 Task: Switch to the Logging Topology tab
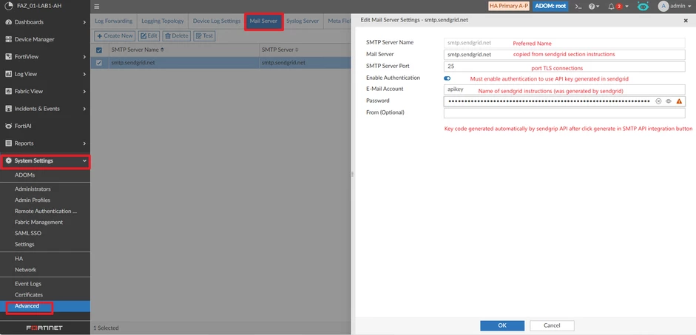(x=163, y=21)
